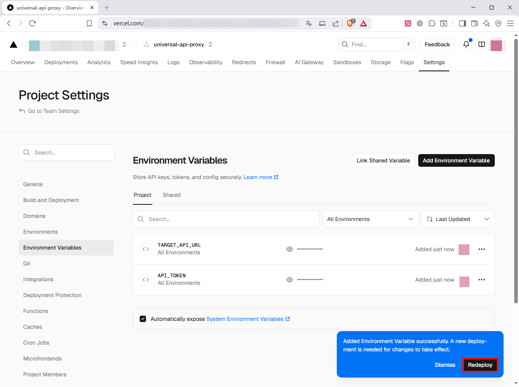Go to the Deployments tab

[61, 62]
